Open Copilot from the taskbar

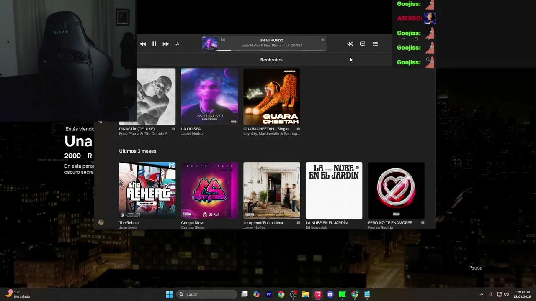tap(257, 294)
